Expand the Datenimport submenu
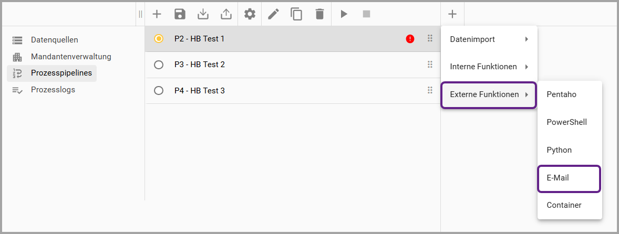619x234 pixels. coord(489,39)
